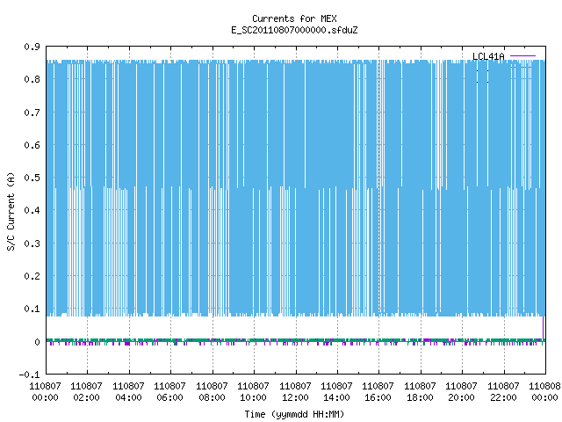
Task: Select the y-axis tick label '0.8'
Action: pos(32,79)
